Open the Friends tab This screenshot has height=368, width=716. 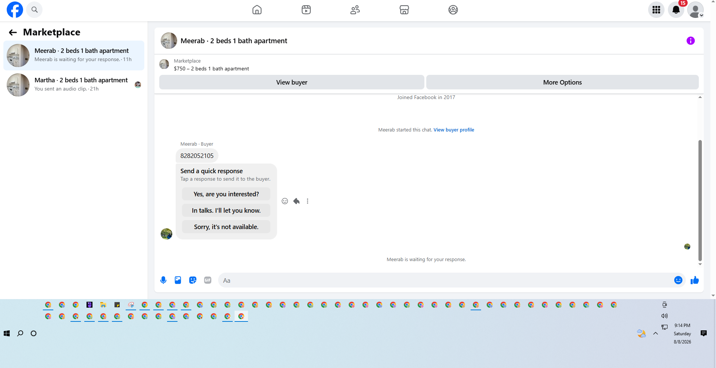click(x=355, y=10)
